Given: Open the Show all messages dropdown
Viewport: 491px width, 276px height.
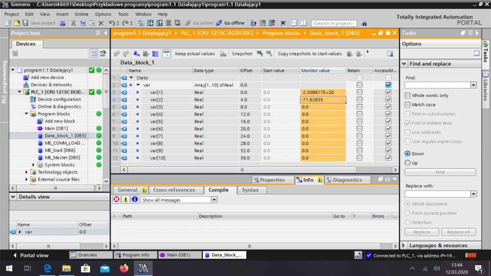Looking at the screenshot, I should [x=214, y=200].
